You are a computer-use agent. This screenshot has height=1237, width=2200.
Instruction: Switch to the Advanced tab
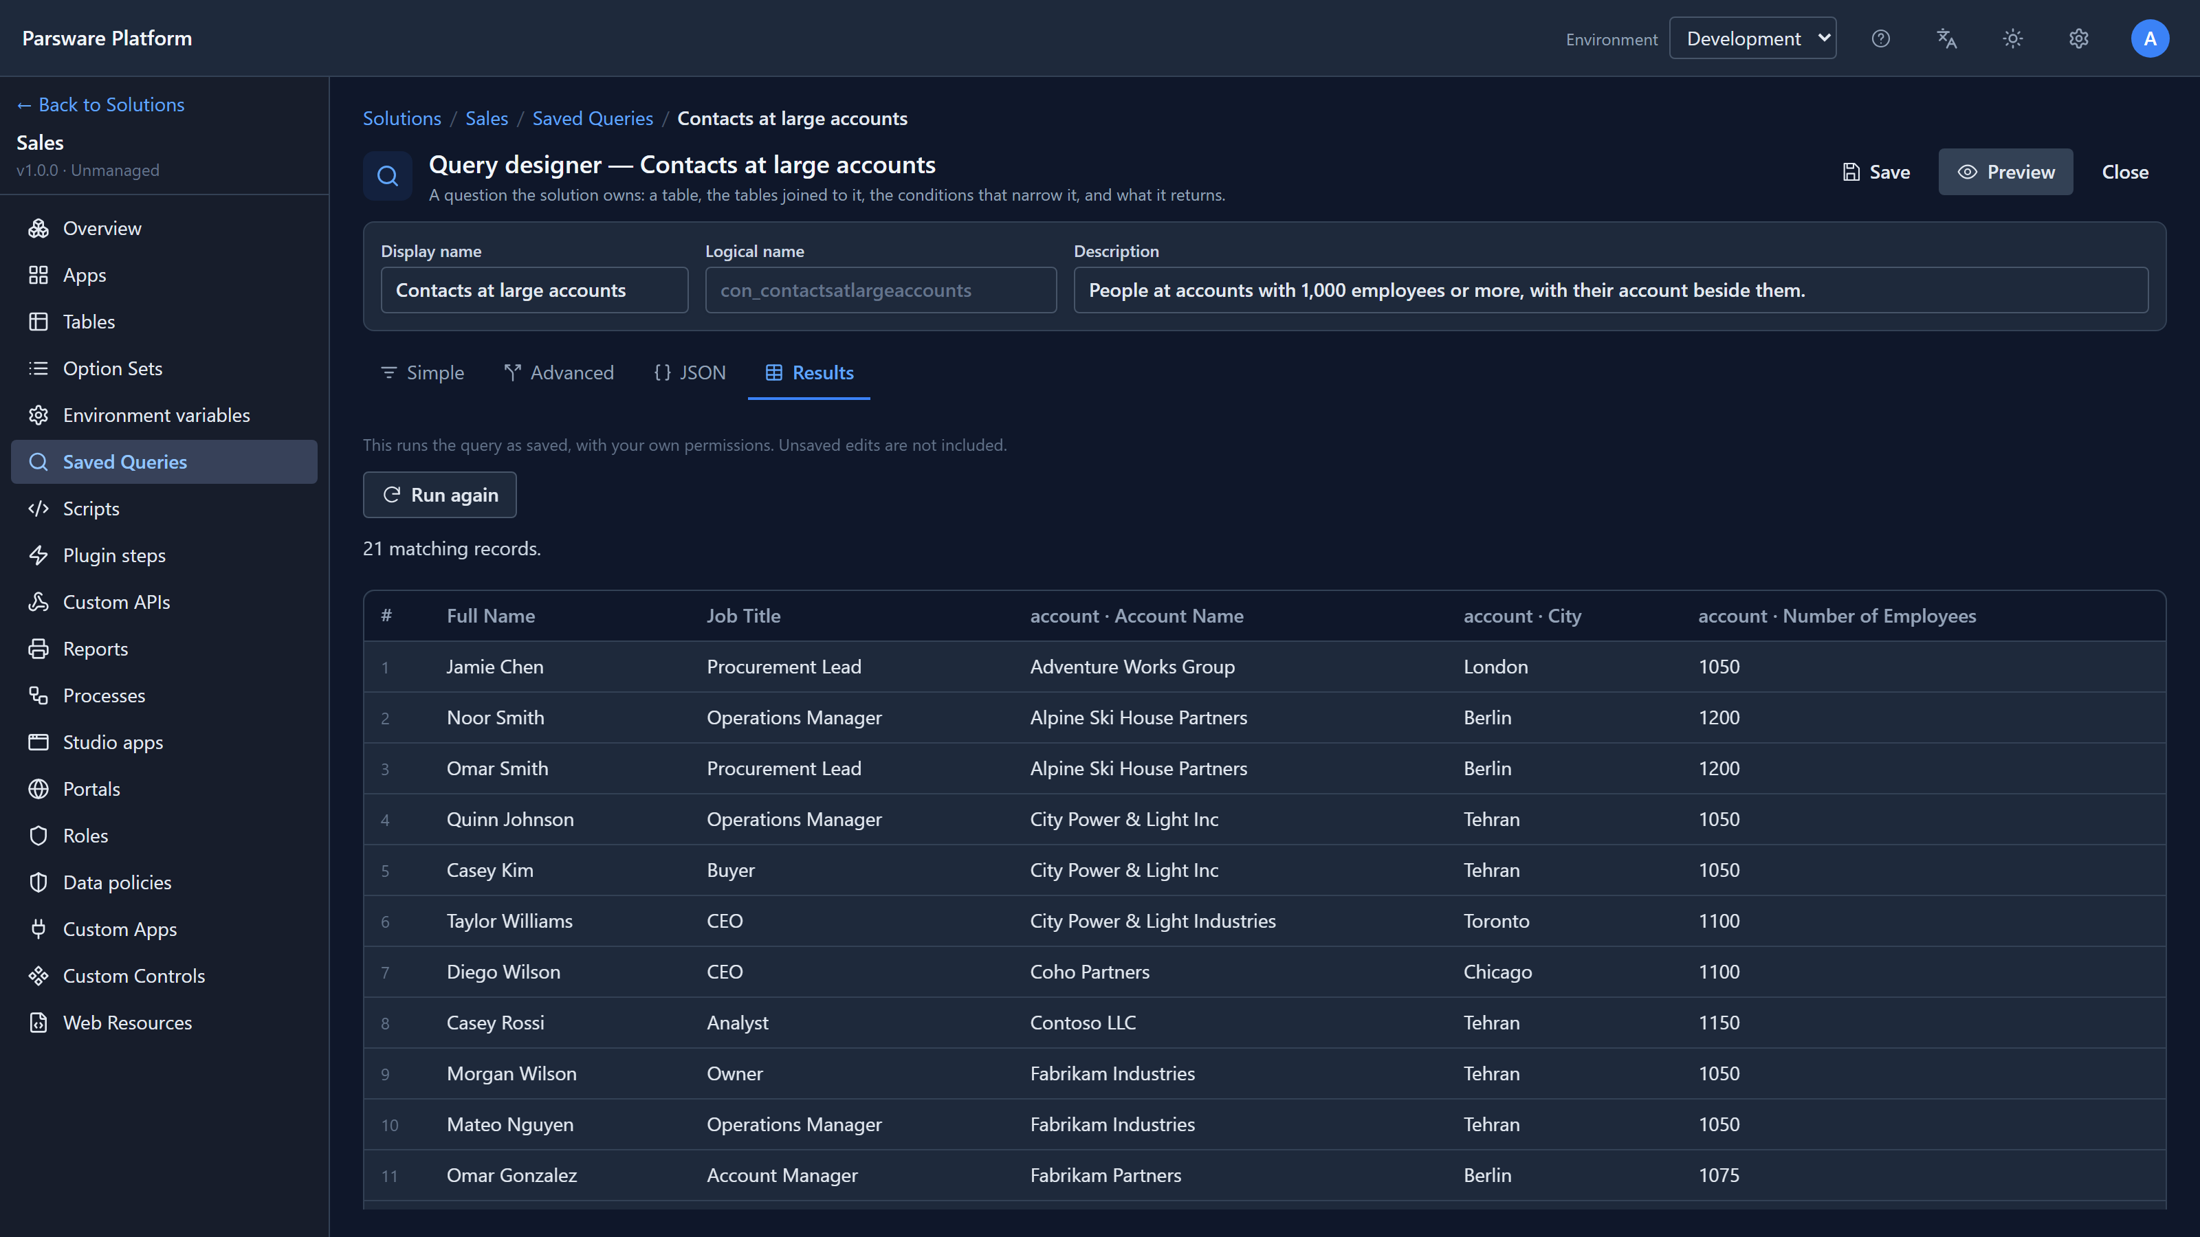click(x=560, y=372)
